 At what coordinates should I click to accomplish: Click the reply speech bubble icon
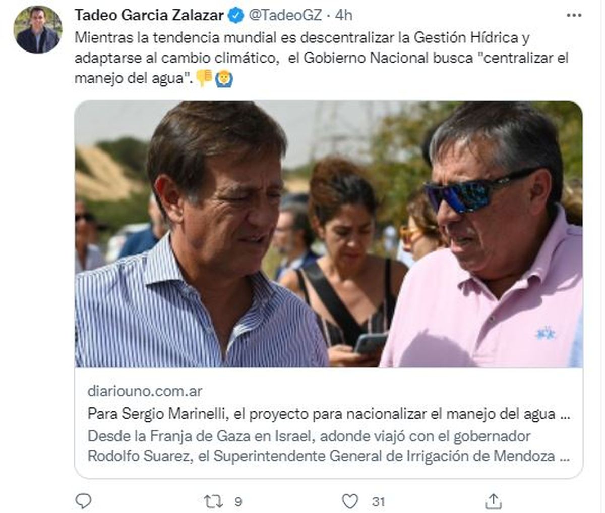click(83, 501)
